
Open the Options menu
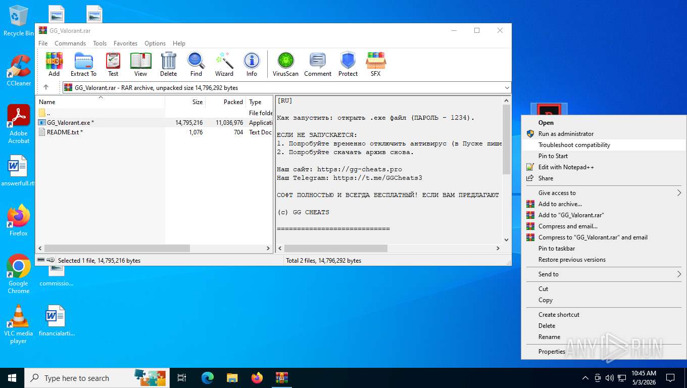(x=155, y=43)
